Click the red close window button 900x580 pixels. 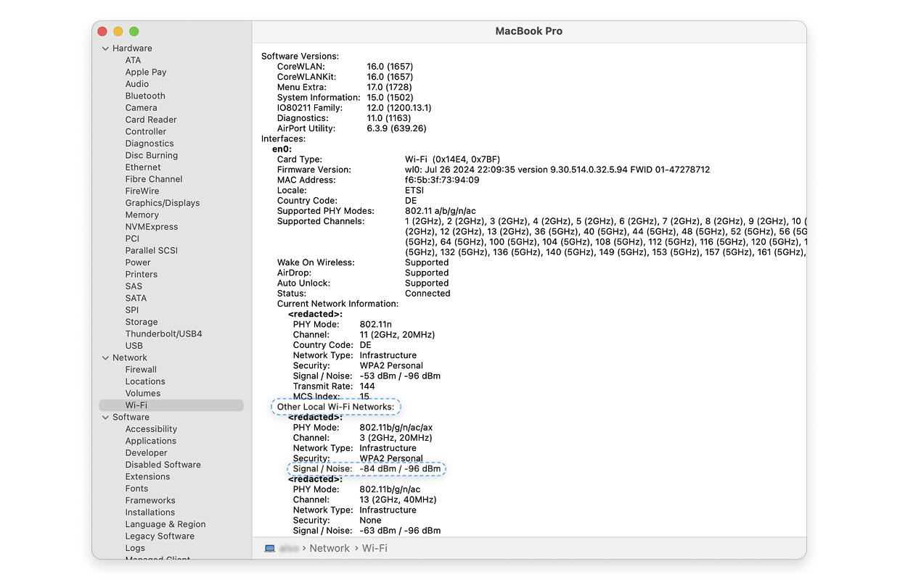(x=102, y=31)
